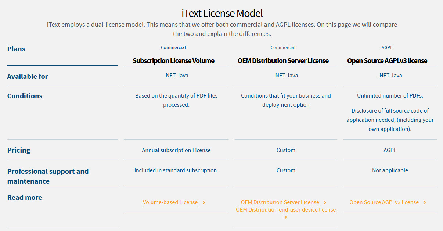Click the Professional support and maintenance label
Image resolution: width=443 pixels, height=231 pixels.
tap(48, 176)
